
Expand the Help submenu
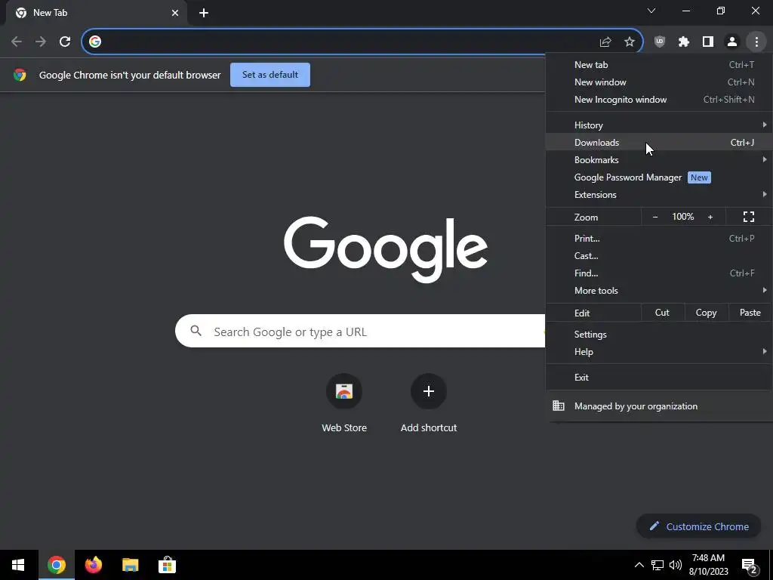coord(659,352)
